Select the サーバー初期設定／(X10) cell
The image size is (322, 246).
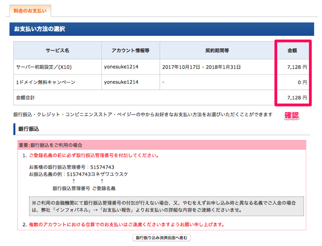pos(57,67)
